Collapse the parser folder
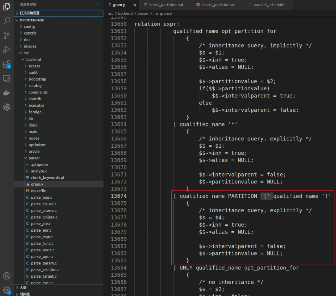The width and height of the screenshot is (336, 296). click(59, 158)
